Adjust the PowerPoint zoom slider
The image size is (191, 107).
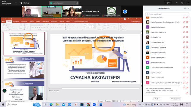click(131, 101)
